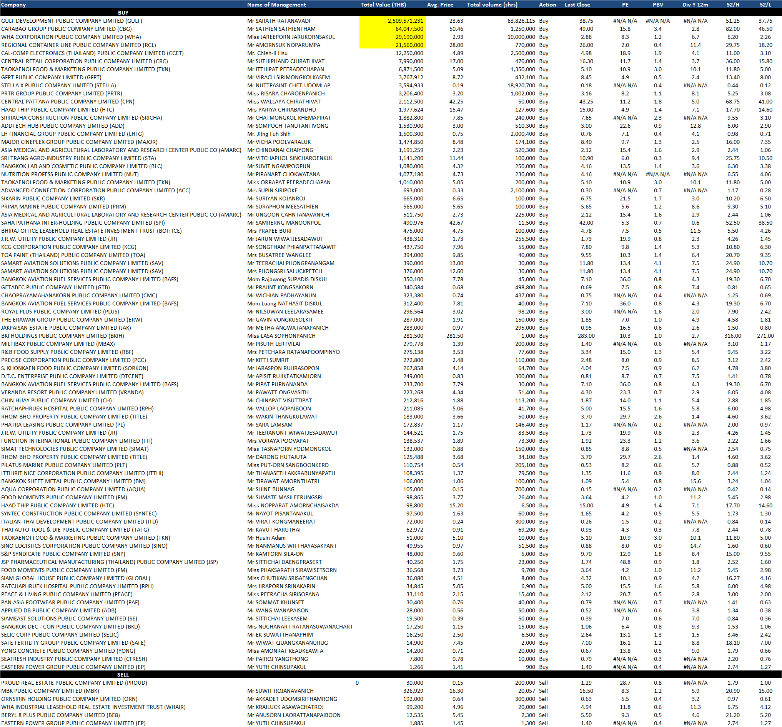Viewport: 782px width, 727px height.
Task: Click the Action column header
Action: (547, 5)
